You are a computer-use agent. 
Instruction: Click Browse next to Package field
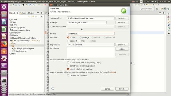click(x=122, y=22)
